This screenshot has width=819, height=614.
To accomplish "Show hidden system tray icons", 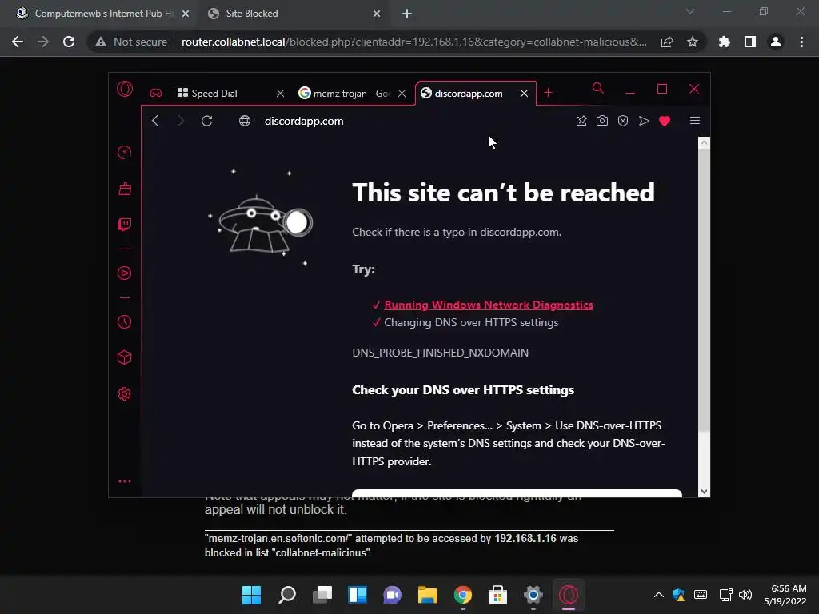I will (659, 595).
